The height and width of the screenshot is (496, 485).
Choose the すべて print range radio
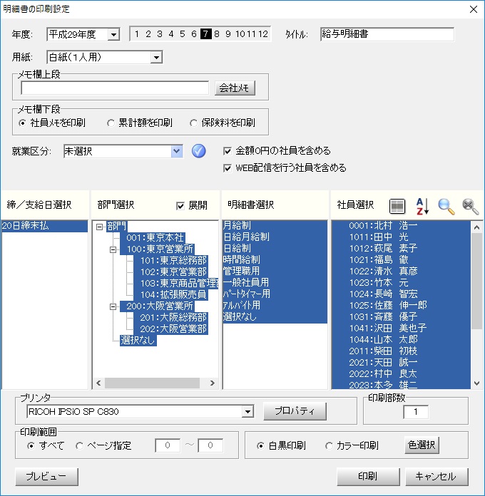31,446
